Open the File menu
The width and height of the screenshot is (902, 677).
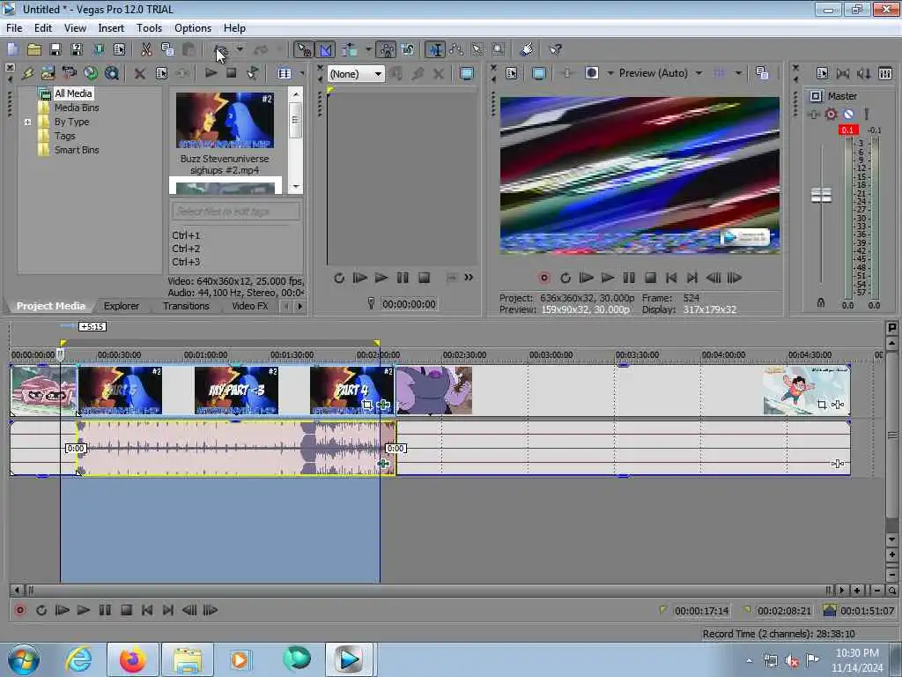tap(14, 28)
